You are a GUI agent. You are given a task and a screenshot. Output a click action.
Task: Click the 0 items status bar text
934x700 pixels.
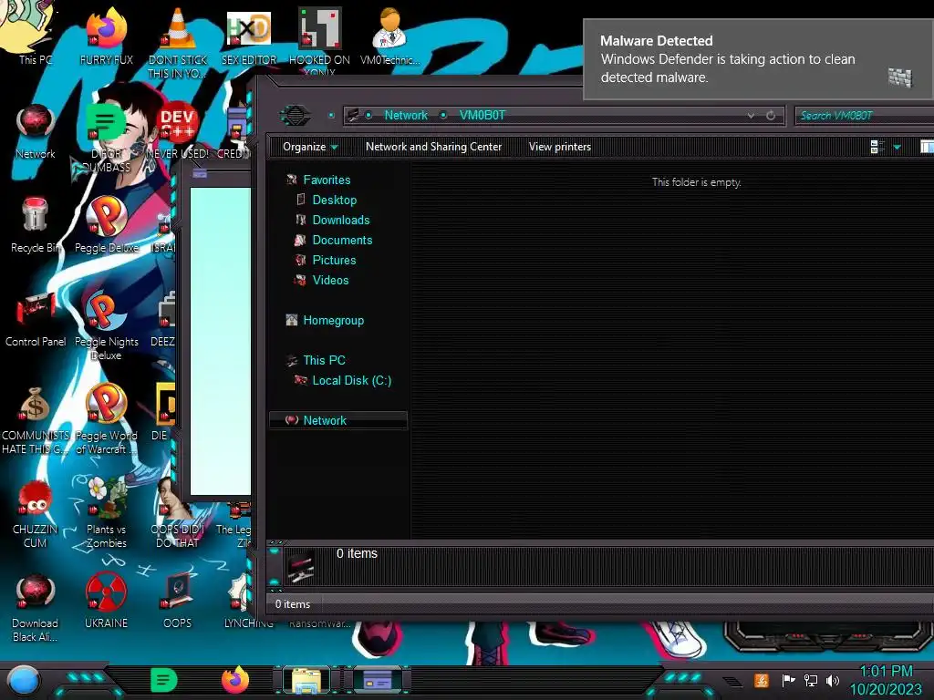coord(293,604)
